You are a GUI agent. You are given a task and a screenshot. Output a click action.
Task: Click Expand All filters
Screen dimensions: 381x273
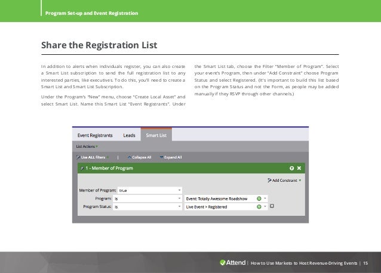pos(171,157)
